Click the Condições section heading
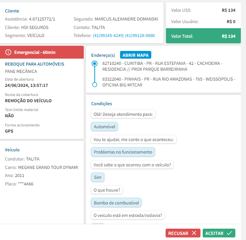246x240 pixels. coord(102,104)
